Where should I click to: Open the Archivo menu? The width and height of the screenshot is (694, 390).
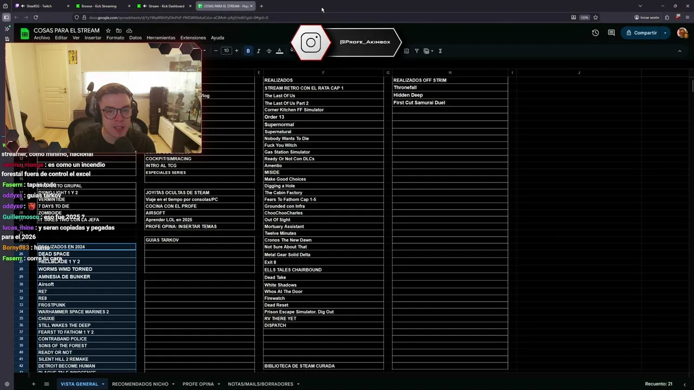pos(42,38)
